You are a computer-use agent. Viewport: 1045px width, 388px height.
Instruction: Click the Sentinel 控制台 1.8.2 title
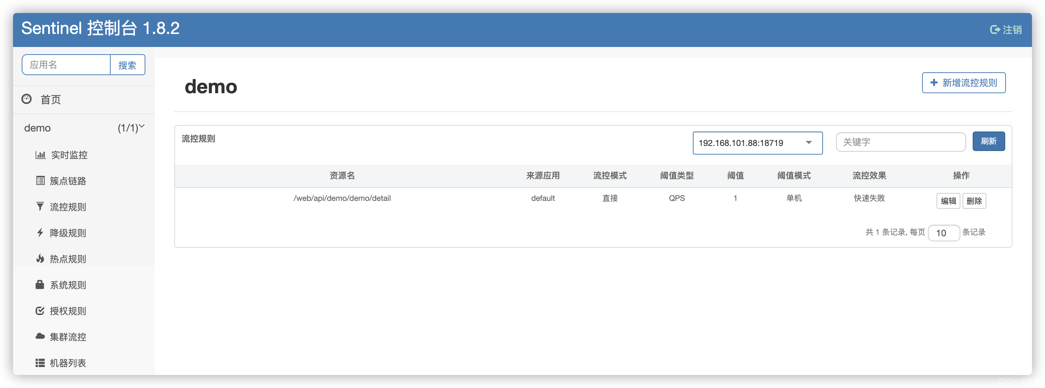[100, 29]
